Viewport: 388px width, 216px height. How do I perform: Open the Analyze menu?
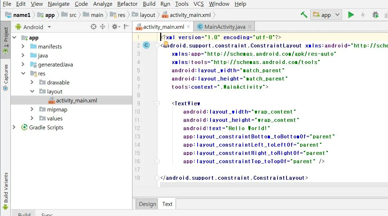(x=103, y=4)
